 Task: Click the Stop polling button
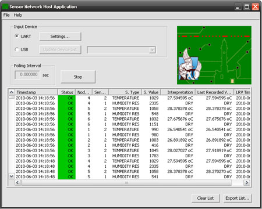pyautogui.click(x=78, y=77)
